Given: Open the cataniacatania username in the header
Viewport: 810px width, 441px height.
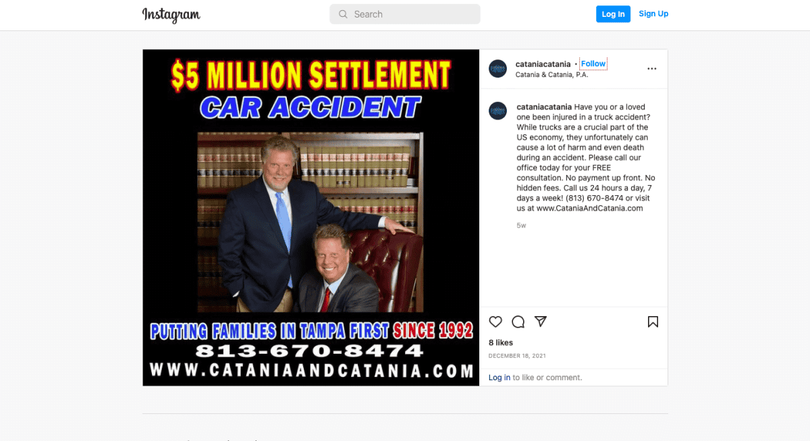Looking at the screenshot, I should [543, 64].
